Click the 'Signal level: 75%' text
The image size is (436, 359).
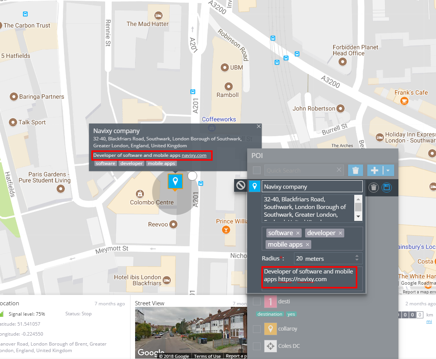tap(27, 314)
